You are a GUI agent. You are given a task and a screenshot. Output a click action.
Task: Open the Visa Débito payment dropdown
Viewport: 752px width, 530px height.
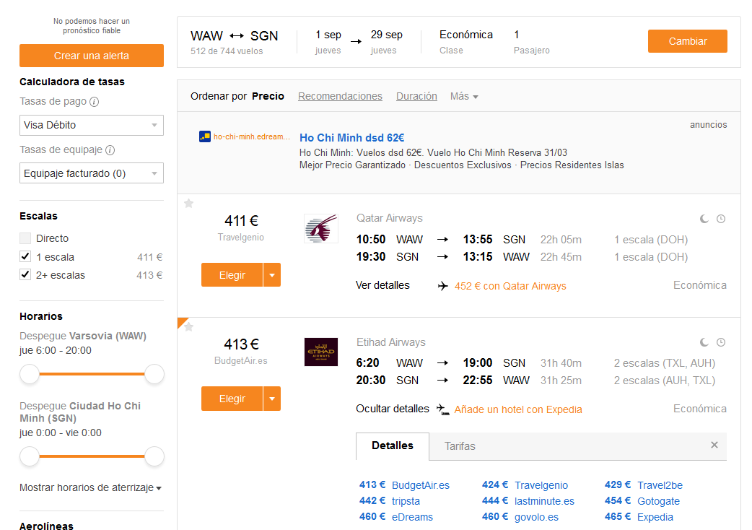(92, 125)
